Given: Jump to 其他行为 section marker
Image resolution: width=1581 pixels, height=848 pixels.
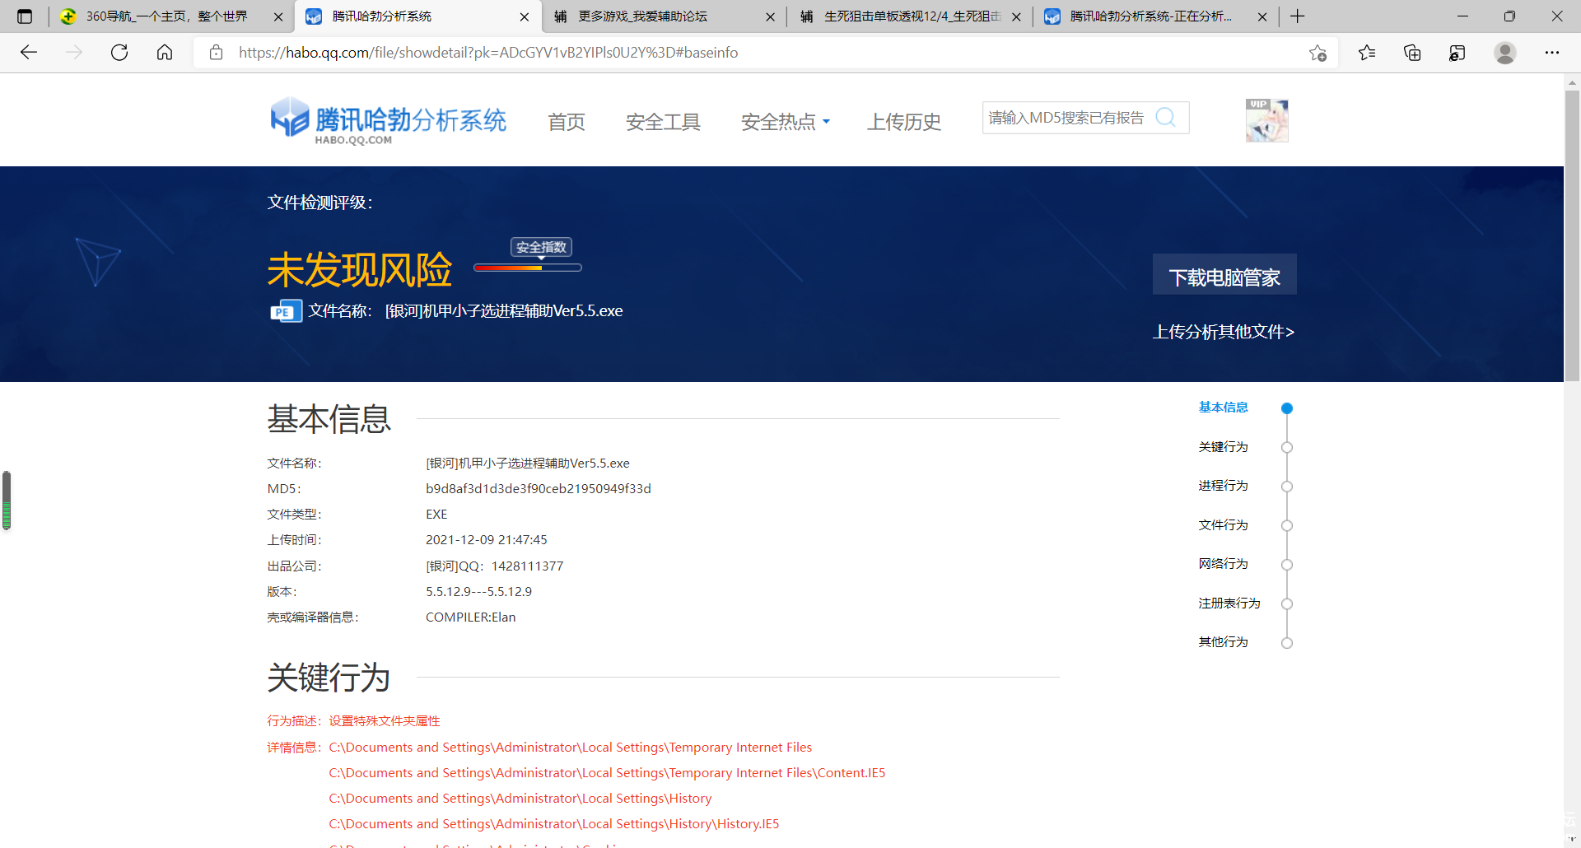Looking at the screenshot, I should point(1287,643).
